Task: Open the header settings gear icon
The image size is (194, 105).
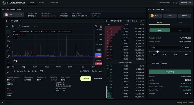Action: coord(177,3)
